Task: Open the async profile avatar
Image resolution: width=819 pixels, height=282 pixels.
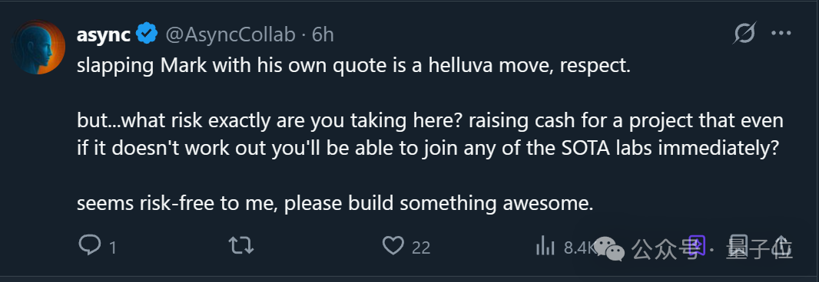Action: pyautogui.click(x=38, y=48)
